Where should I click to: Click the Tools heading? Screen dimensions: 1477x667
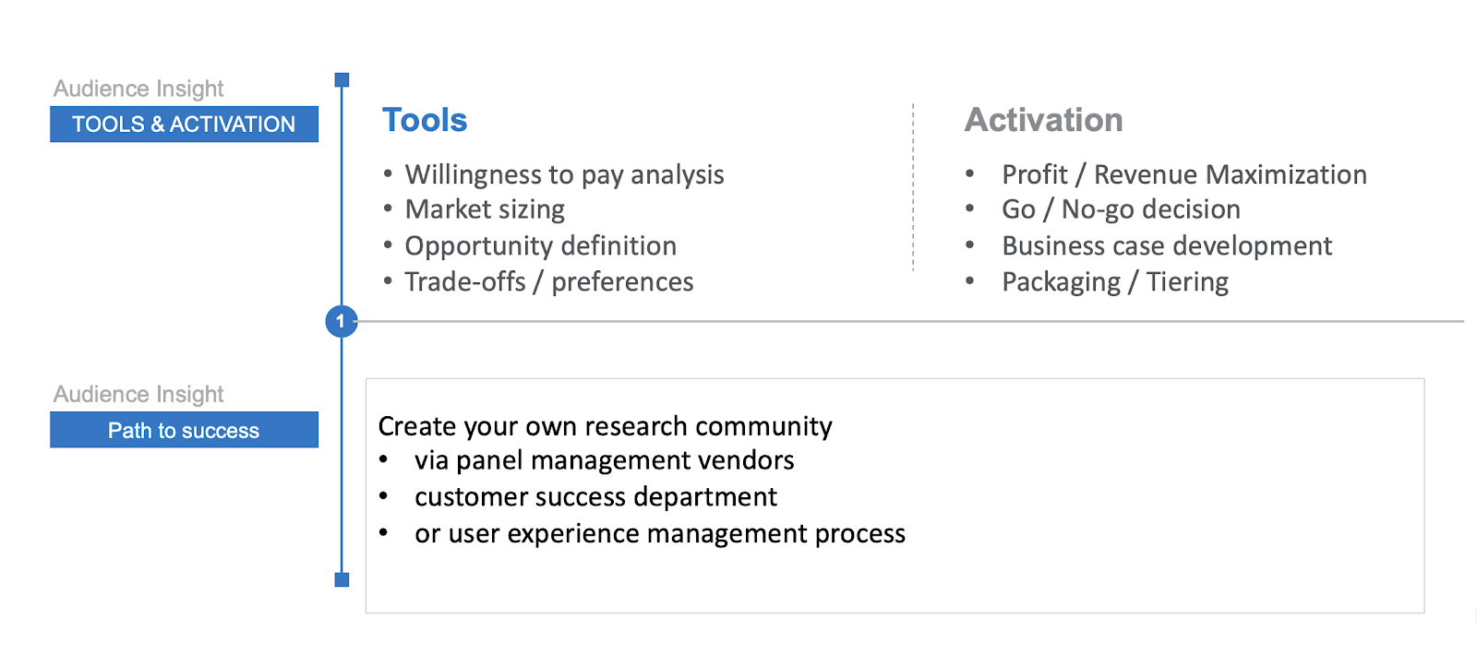click(x=425, y=120)
